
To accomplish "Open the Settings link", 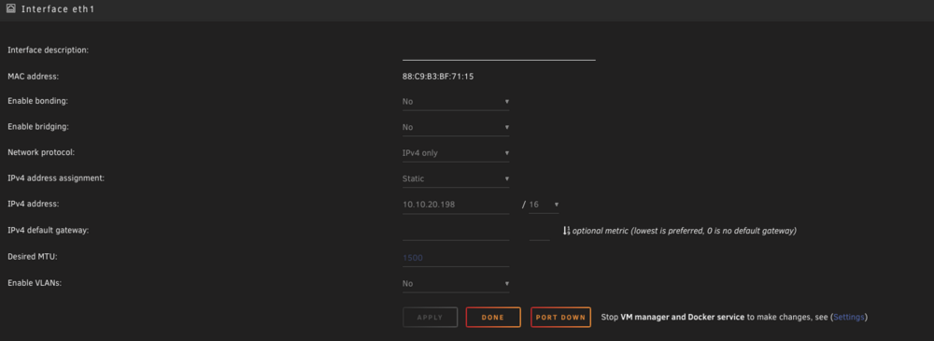I will pos(849,317).
